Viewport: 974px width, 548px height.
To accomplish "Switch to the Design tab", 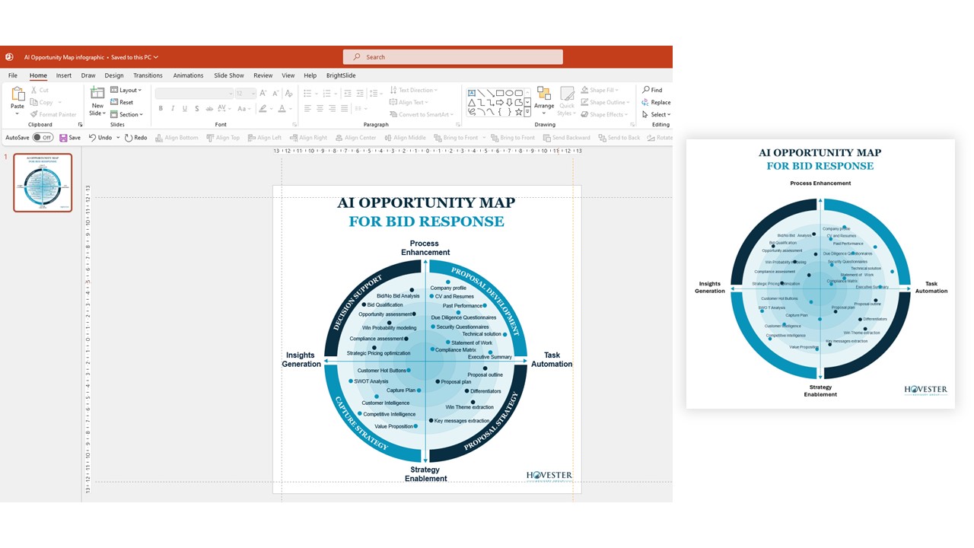I will click(114, 75).
